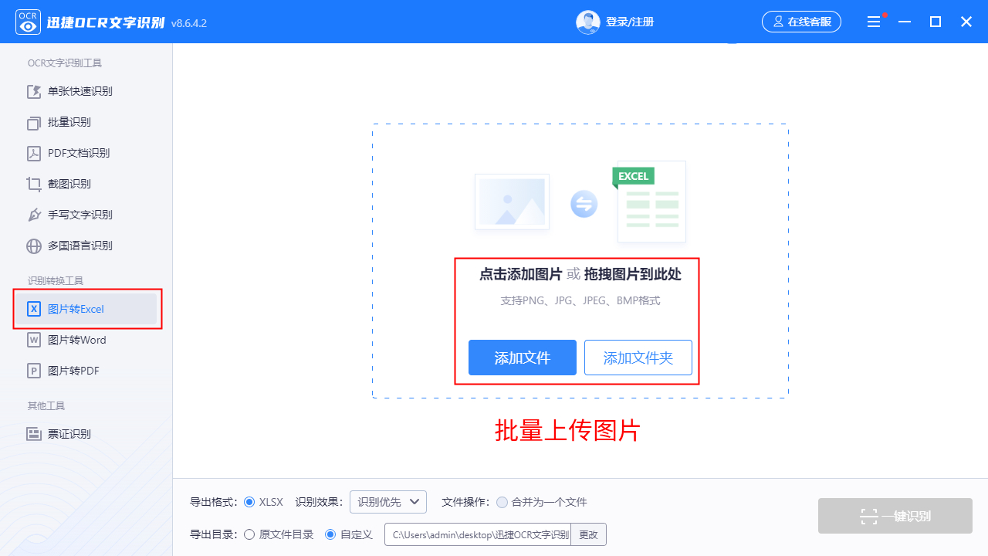Click the 图片转Word W icon

point(34,340)
